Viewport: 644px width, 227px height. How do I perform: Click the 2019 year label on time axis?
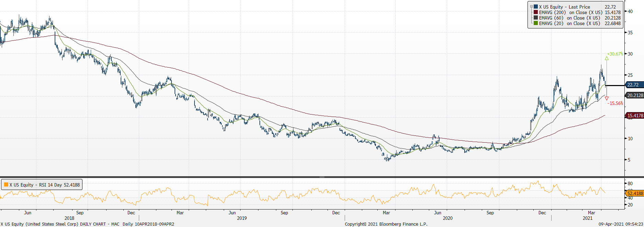point(242,218)
